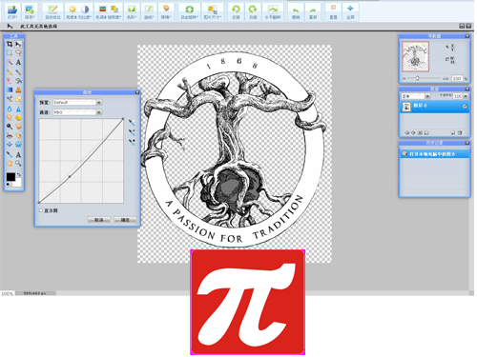This screenshot has height=357, width=477.
Task: Swap foreground and background colors
Action: coord(19,175)
